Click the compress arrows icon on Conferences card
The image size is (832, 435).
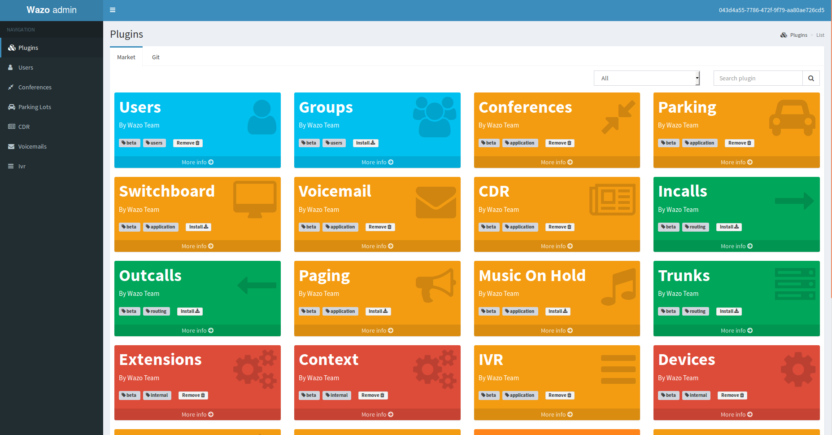click(x=619, y=117)
